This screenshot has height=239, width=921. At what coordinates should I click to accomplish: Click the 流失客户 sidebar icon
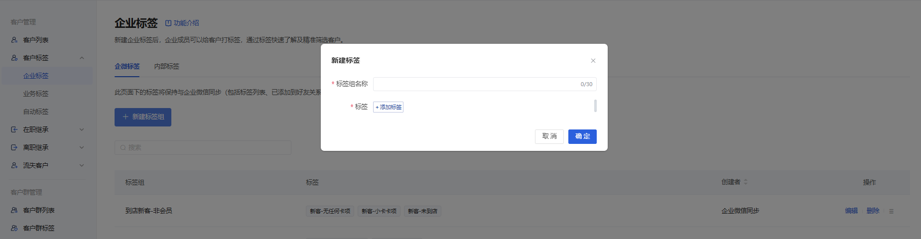[14, 165]
